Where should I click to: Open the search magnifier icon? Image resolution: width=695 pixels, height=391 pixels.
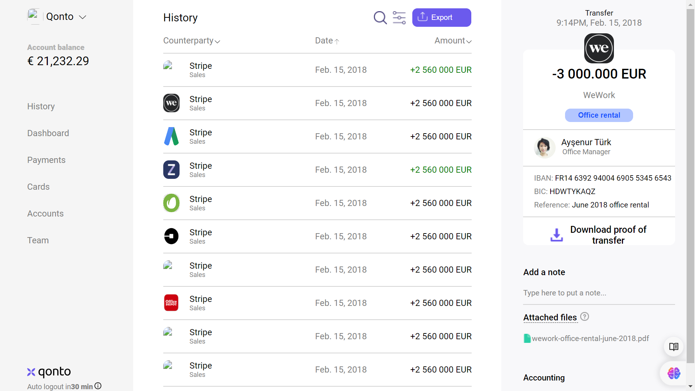[x=380, y=17]
